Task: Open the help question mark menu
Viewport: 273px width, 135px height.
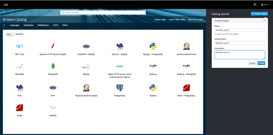Action: point(255,5)
